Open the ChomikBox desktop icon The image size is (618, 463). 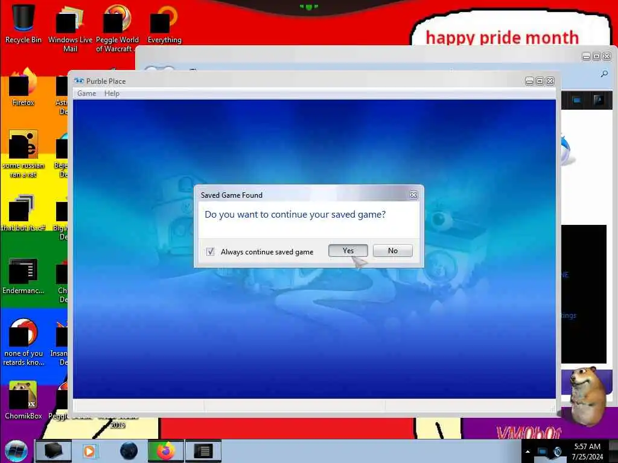(x=24, y=400)
